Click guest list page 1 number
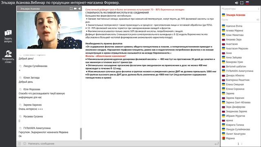Screen dimensions: 261x147 click(238, 144)
